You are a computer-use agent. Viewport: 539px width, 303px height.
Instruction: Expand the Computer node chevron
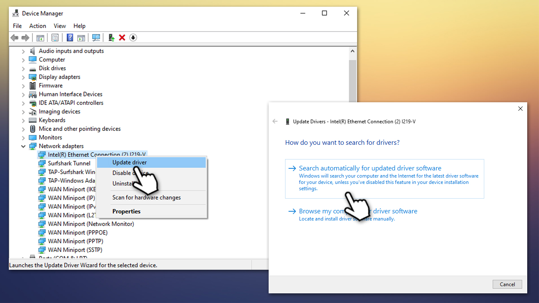24,60
